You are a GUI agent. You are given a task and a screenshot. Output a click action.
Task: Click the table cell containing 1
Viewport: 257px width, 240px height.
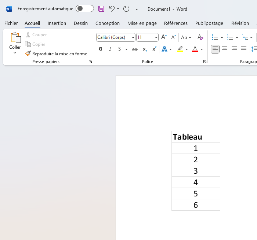pos(196,148)
